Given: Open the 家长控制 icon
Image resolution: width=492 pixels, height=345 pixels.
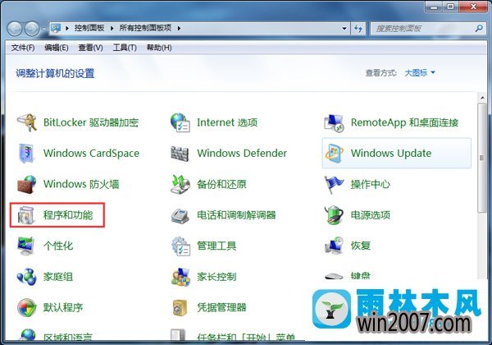Looking at the screenshot, I should pos(180,277).
